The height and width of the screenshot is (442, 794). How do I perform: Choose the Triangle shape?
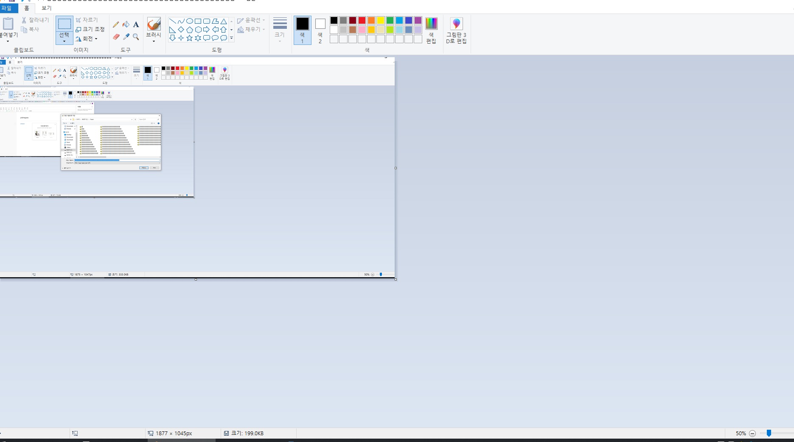click(223, 21)
